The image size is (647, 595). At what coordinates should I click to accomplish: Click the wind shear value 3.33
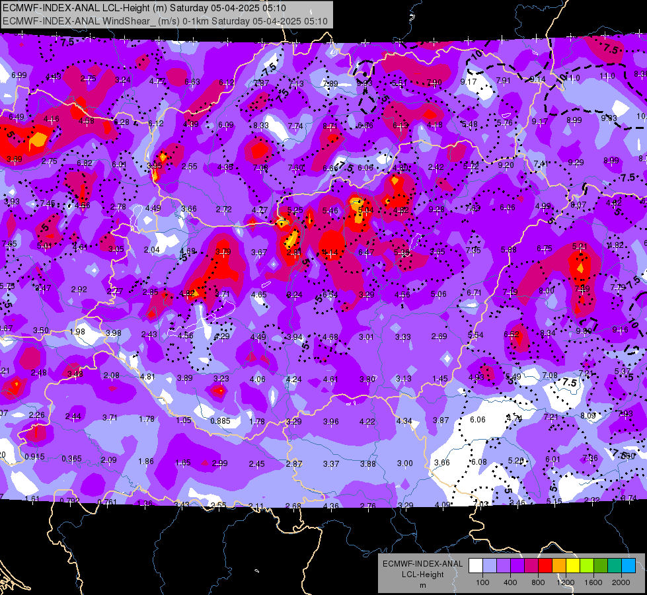pos(402,337)
